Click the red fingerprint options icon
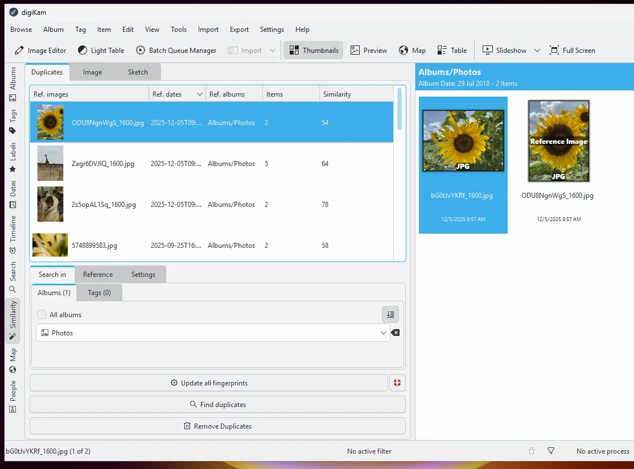The height and width of the screenshot is (469, 634). pyautogui.click(x=397, y=383)
